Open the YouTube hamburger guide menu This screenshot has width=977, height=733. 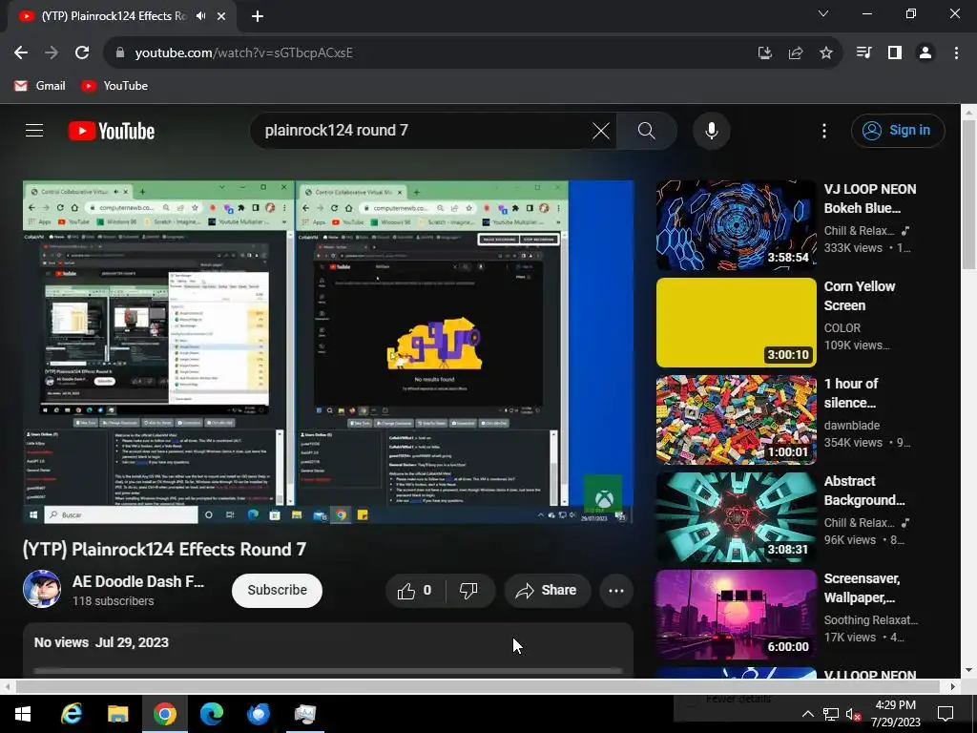click(x=34, y=130)
